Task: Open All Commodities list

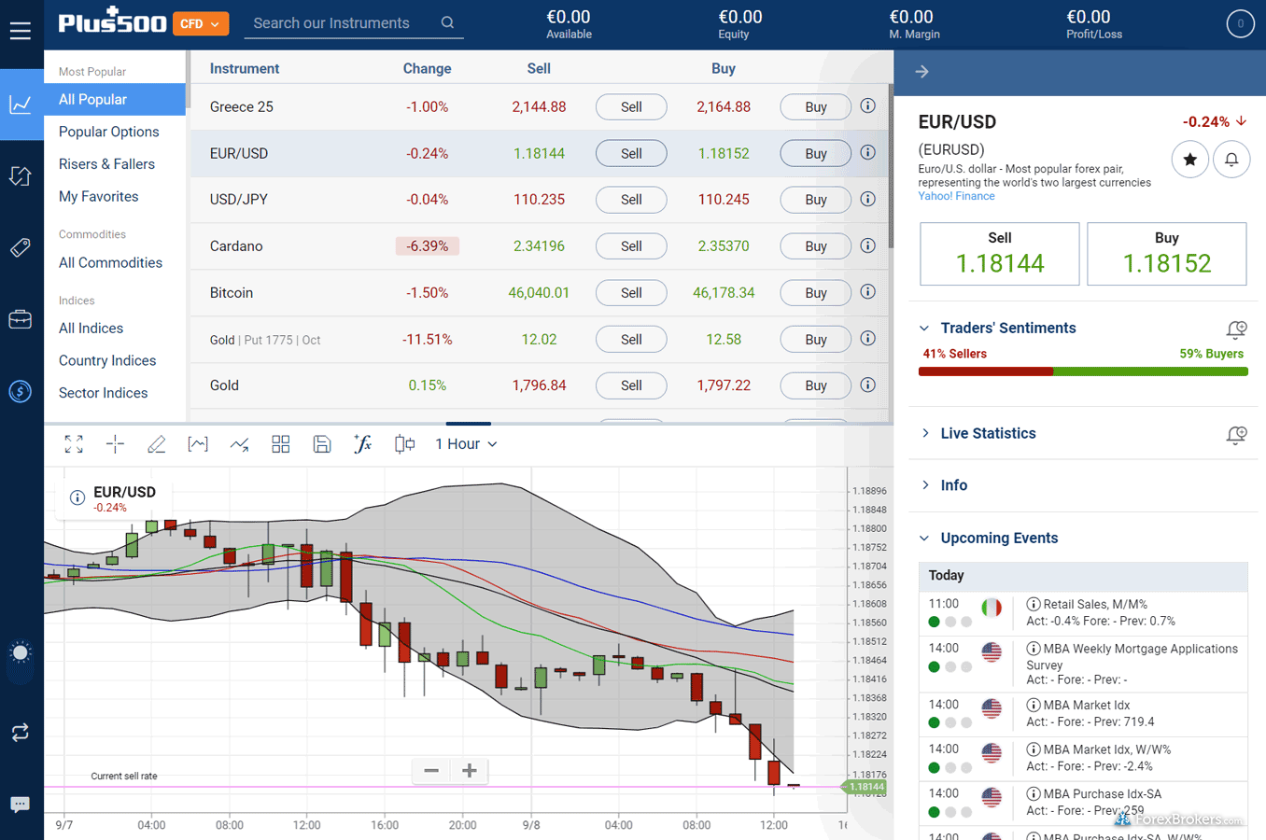Action: point(110,263)
